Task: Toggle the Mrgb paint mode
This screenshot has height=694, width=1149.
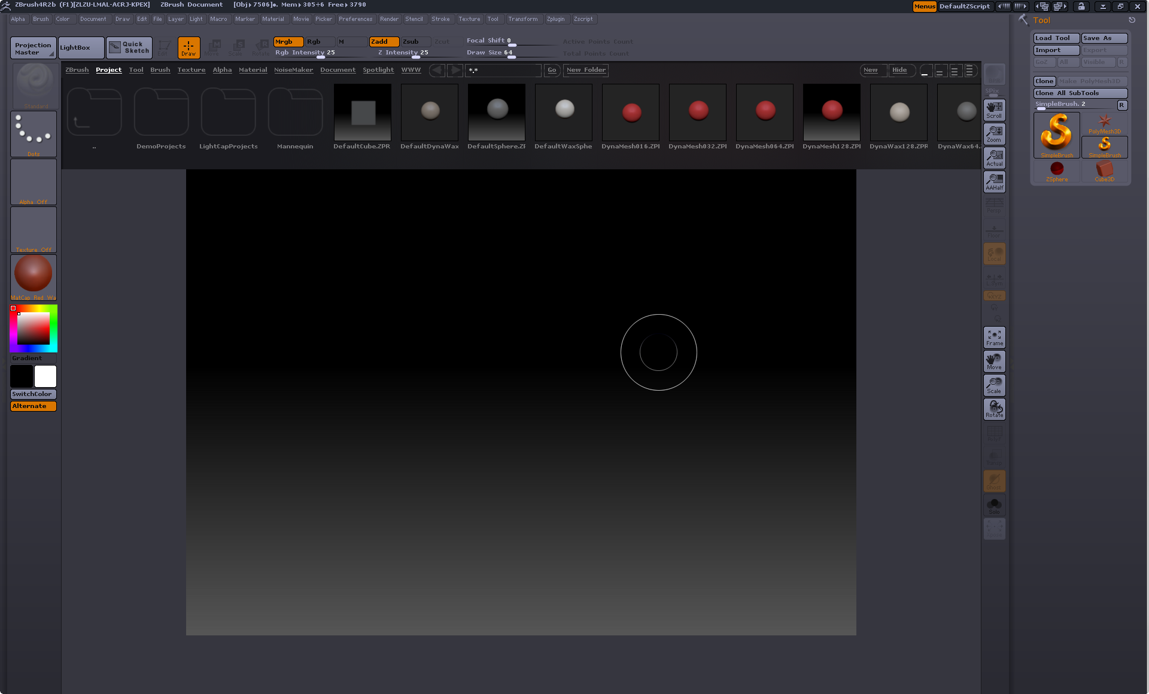Action: pos(288,41)
